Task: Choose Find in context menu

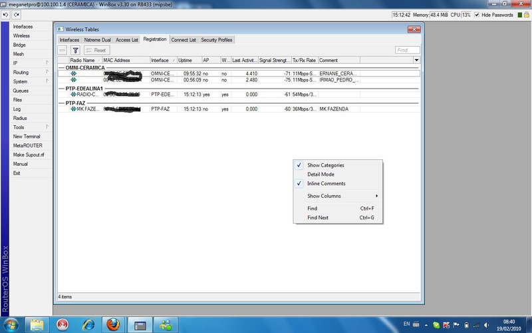Action: [338, 208]
